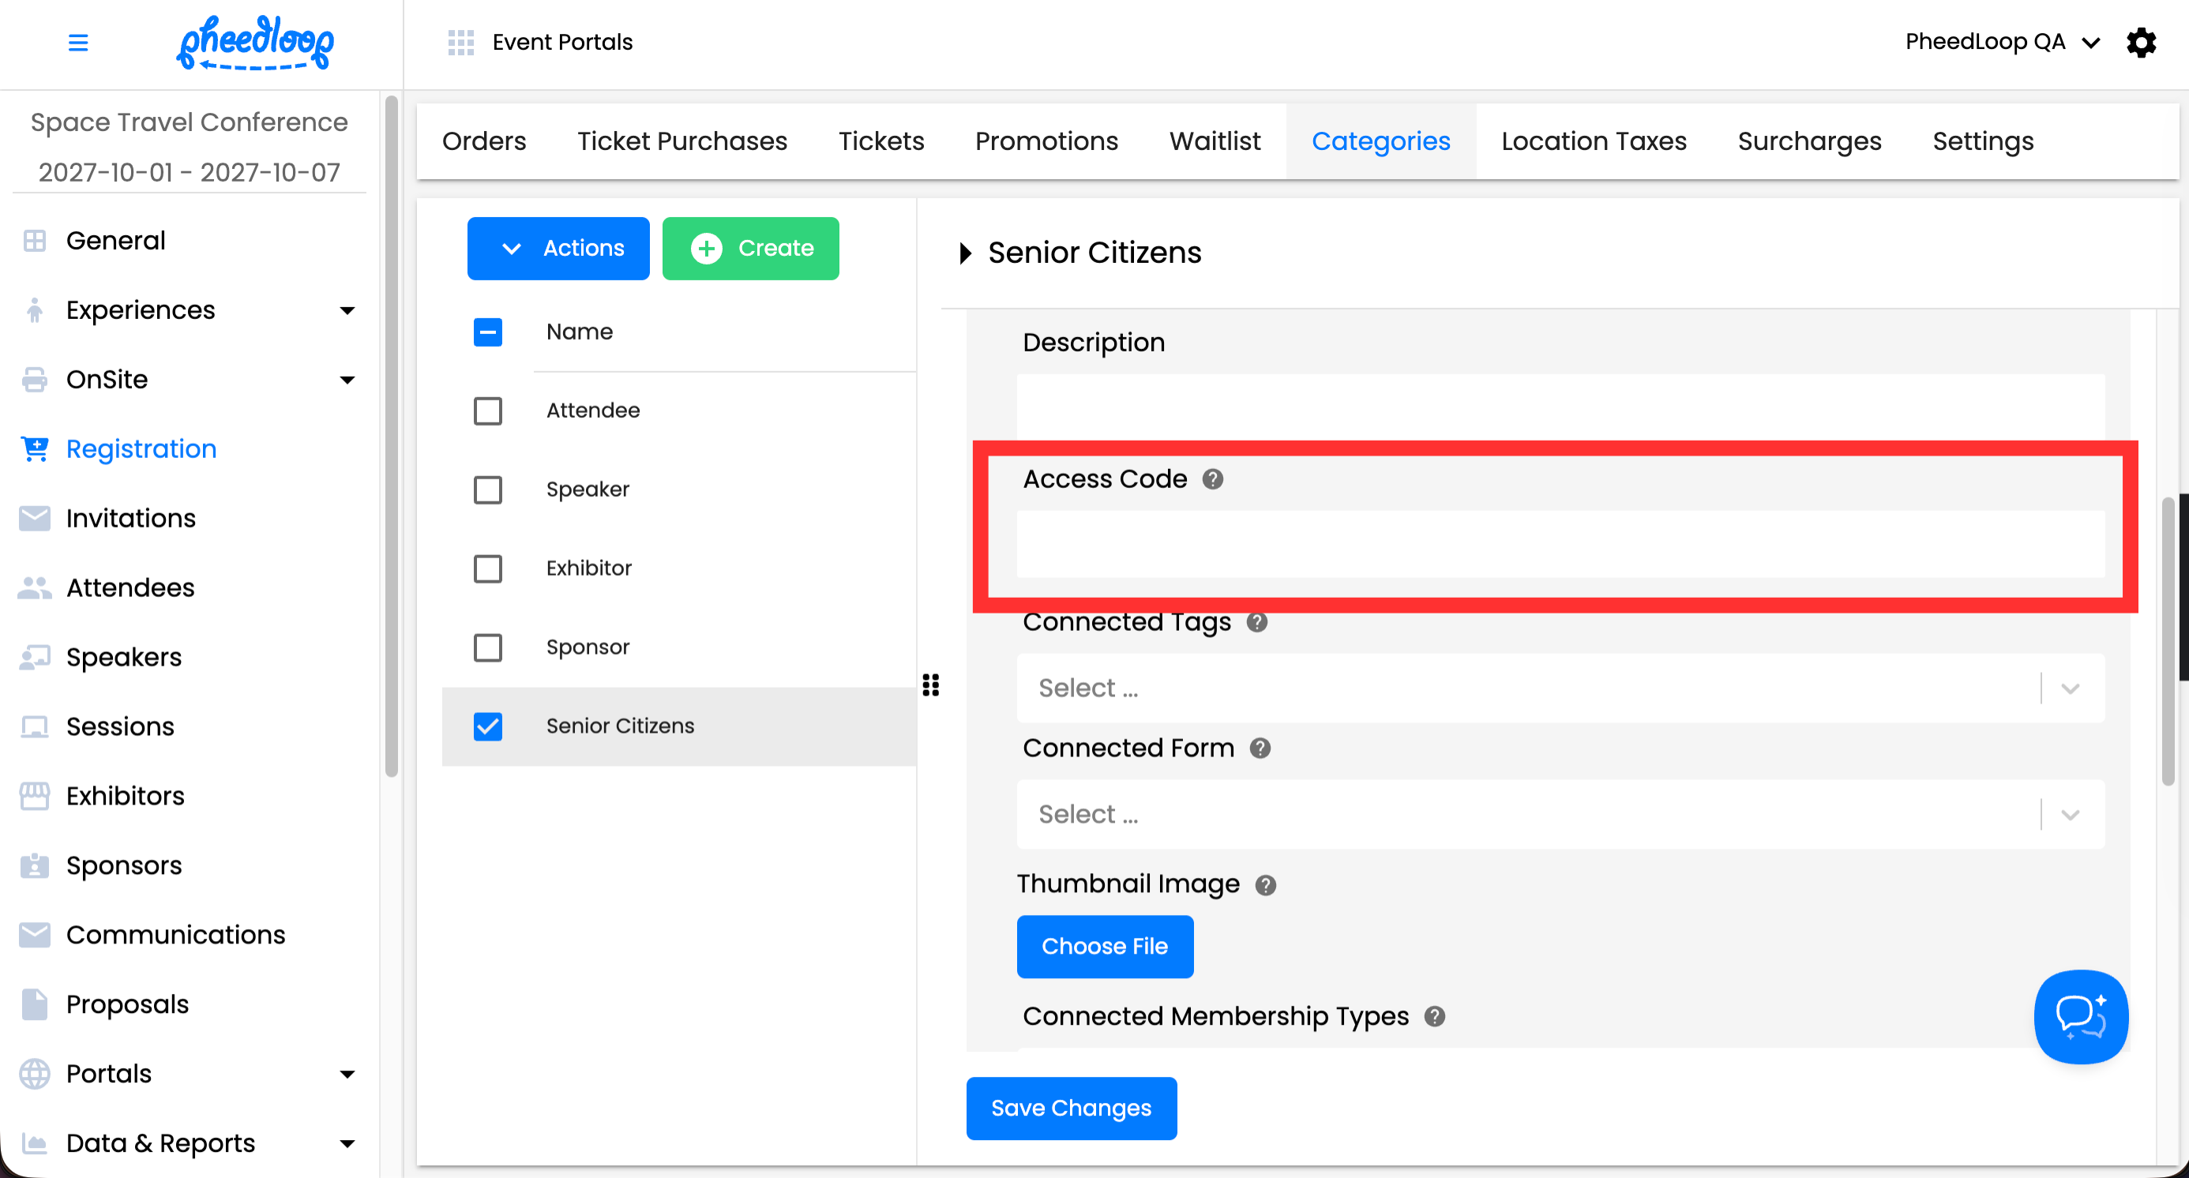Open the Event Portals grid icon
Screen dimensions: 2189x1178
460,43
